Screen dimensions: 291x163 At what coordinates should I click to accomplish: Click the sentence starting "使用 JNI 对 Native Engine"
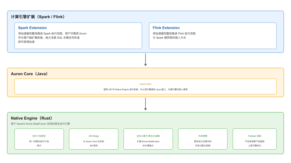pyautogui.click(x=145, y=90)
